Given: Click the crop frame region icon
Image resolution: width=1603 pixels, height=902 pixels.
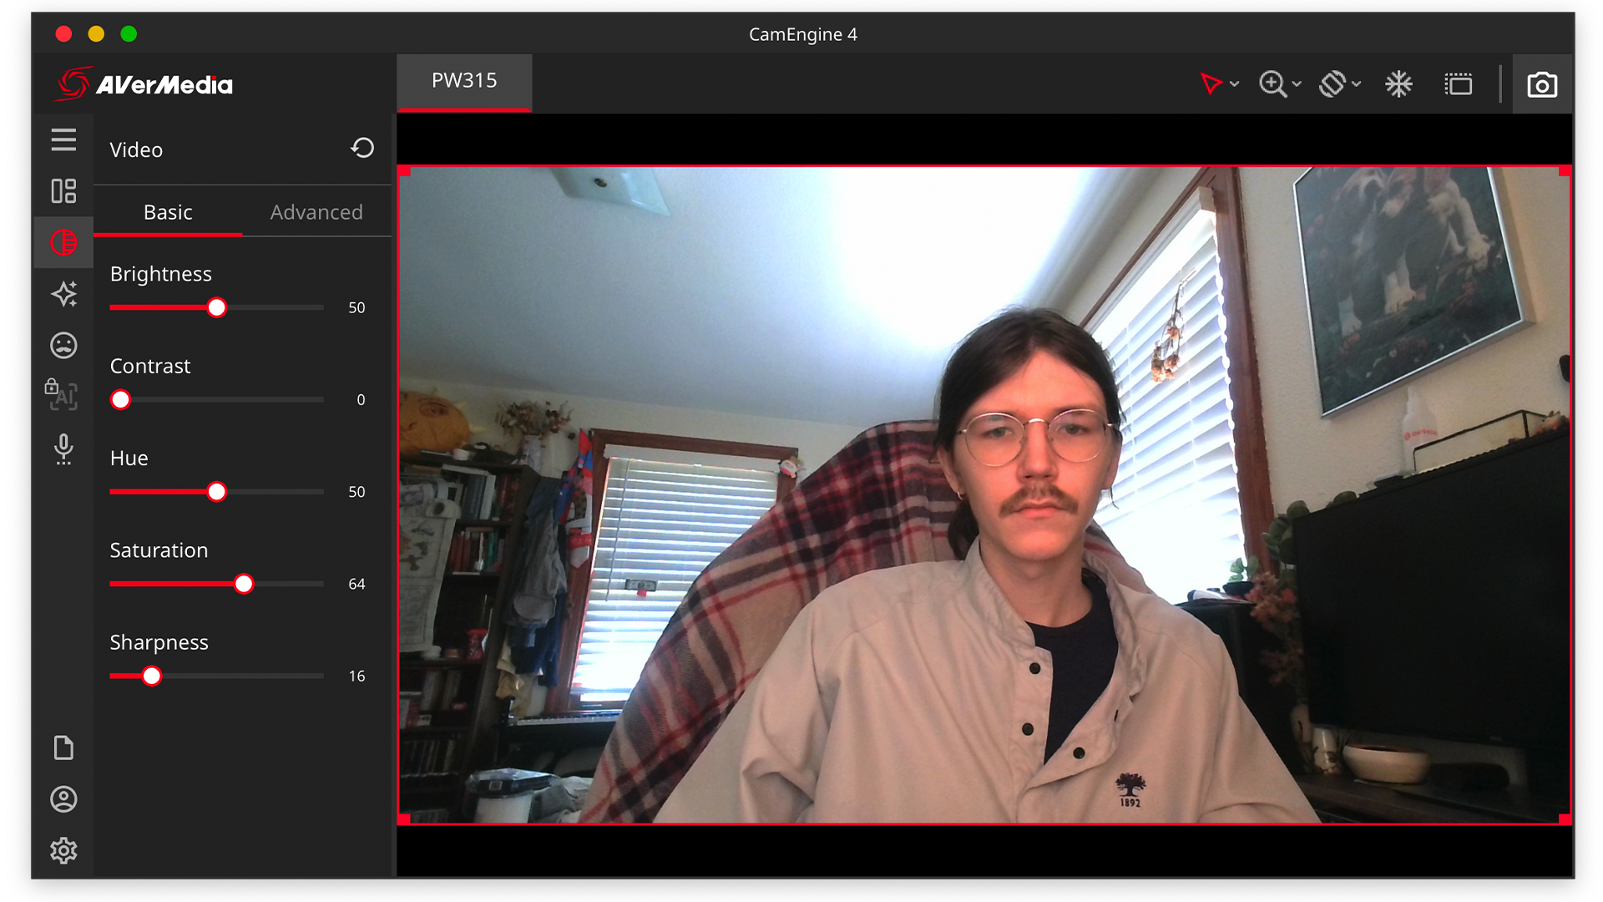Looking at the screenshot, I should (1459, 84).
